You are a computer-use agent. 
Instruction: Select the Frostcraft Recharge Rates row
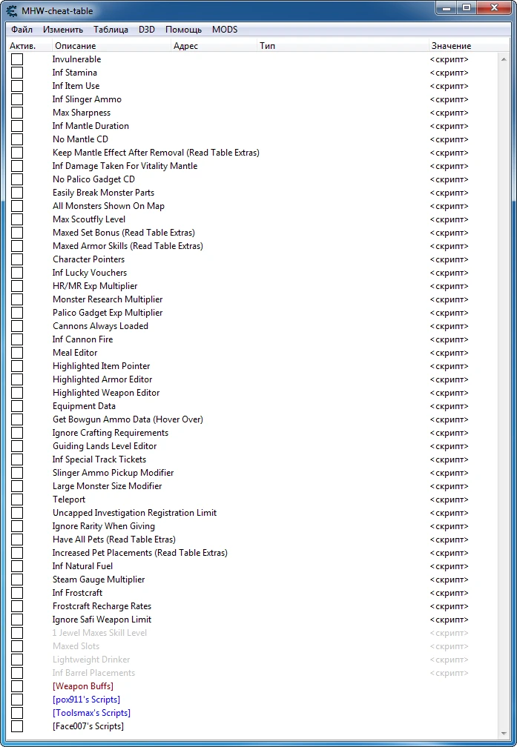point(102,606)
